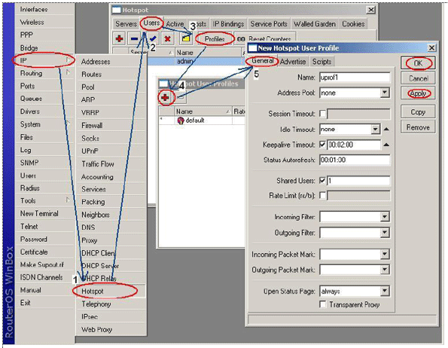
Task: Select DNS from the IP submenu
Action: pyautogui.click(x=111, y=227)
